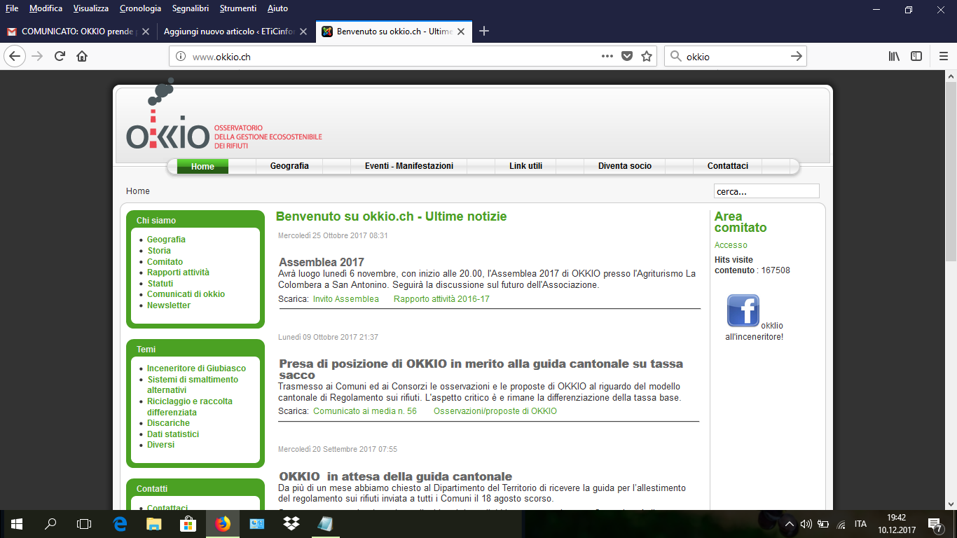Open Assemblea 2017 article title
Viewport: 957px width, 538px height.
tap(322, 263)
